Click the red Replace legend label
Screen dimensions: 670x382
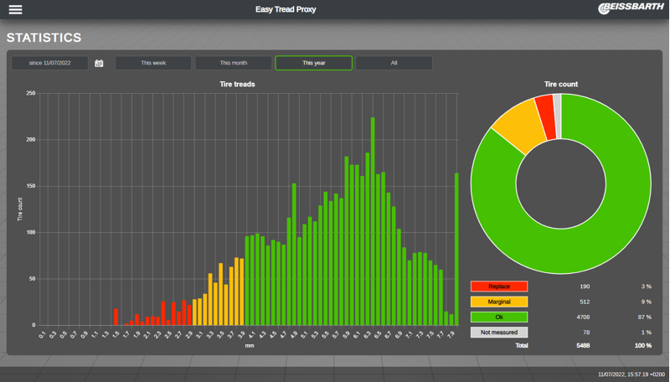click(499, 286)
